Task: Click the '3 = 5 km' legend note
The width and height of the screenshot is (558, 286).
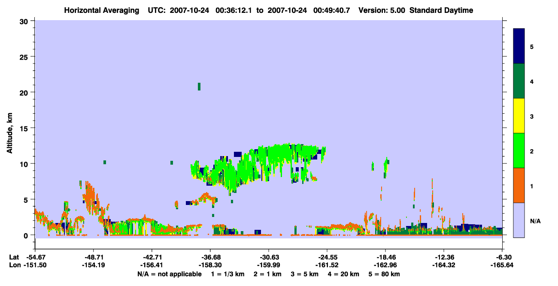Action: [306, 274]
